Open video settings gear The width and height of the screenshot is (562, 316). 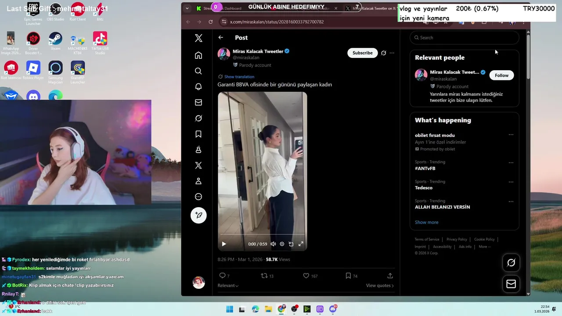pyautogui.click(x=282, y=244)
